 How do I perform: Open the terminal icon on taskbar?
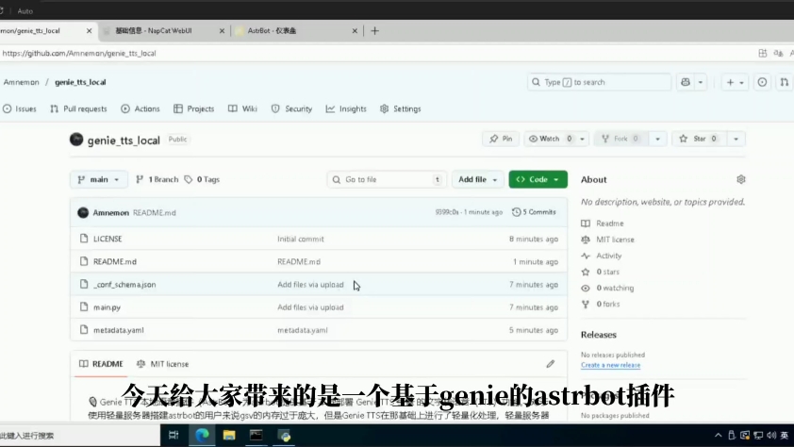click(x=256, y=436)
